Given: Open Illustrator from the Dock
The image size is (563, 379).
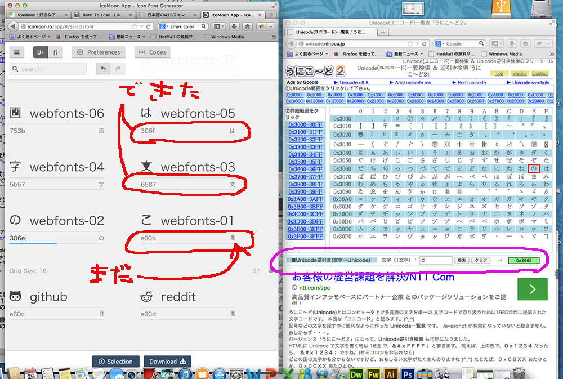Looking at the screenshot, I should [390, 373].
